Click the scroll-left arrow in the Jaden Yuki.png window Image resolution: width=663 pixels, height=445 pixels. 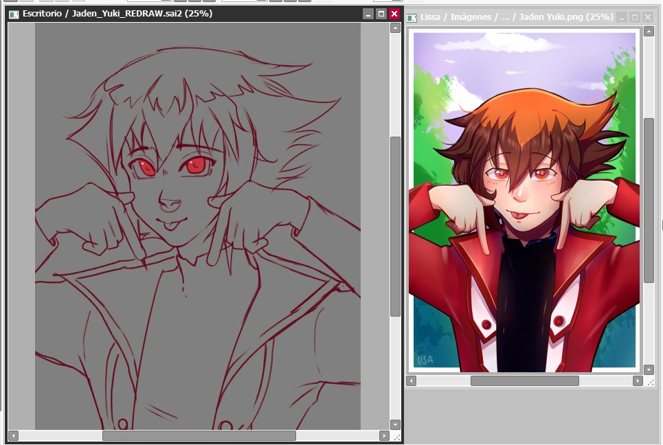point(411,380)
